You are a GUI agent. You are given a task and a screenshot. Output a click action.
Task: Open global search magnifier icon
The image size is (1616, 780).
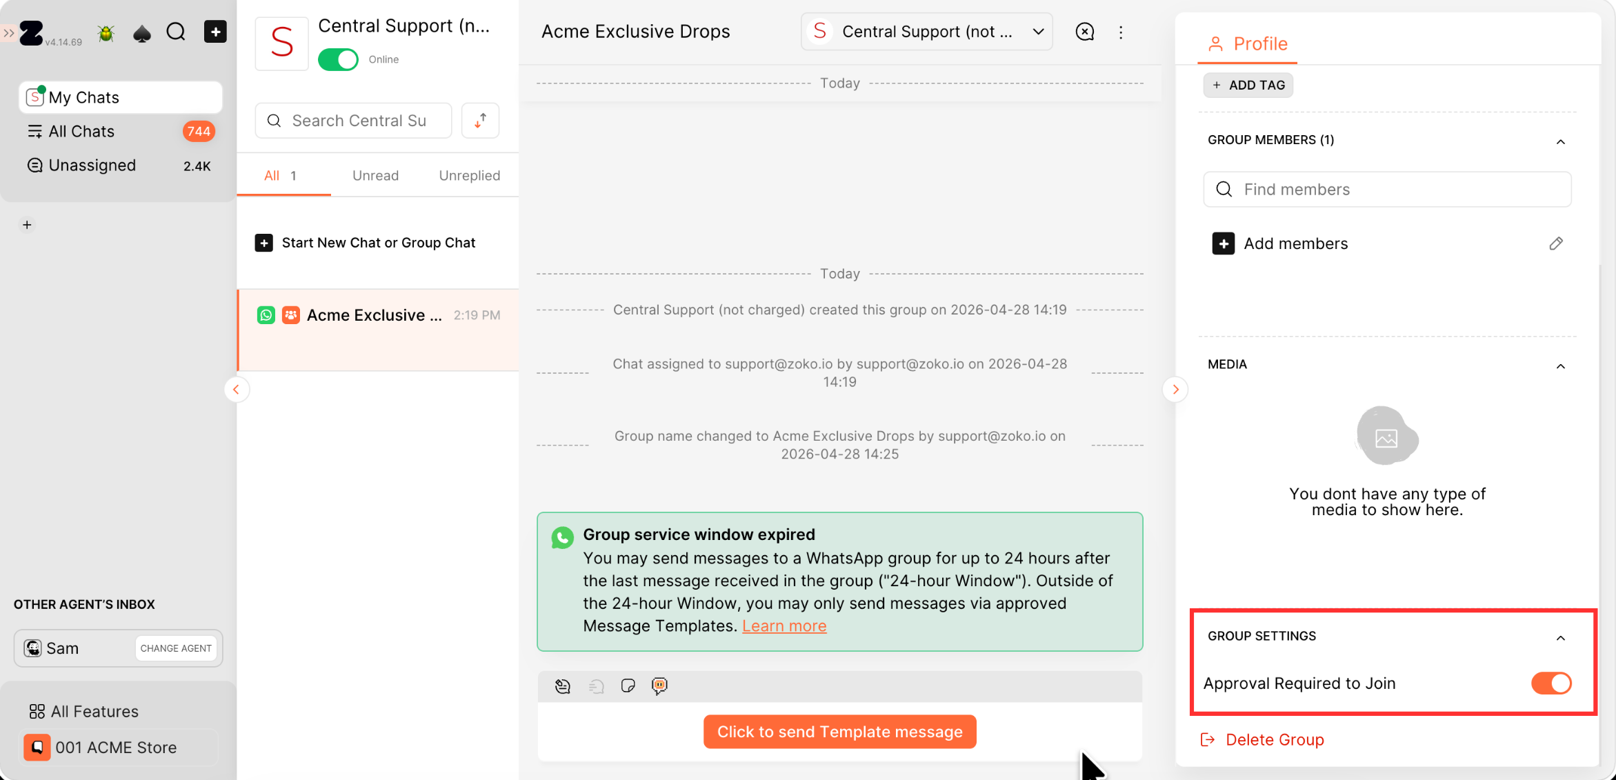click(176, 32)
